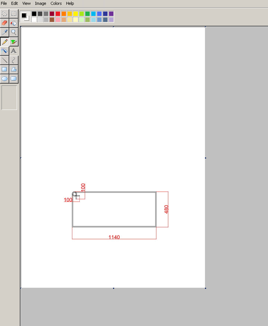The width and height of the screenshot is (268, 326).
Task: Pick the white palette color
Action: tap(34, 19)
